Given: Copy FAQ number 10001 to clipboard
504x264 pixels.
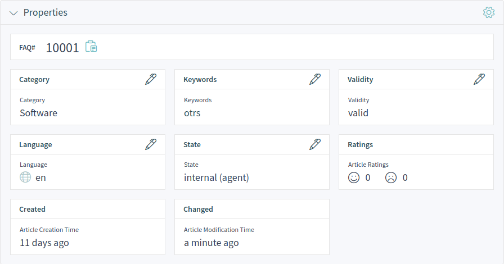Looking at the screenshot, I should (91, 47).
